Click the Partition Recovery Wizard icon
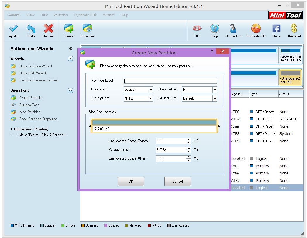Image resolution: width=307 pixels, height=238 pixels. [13, 80]
